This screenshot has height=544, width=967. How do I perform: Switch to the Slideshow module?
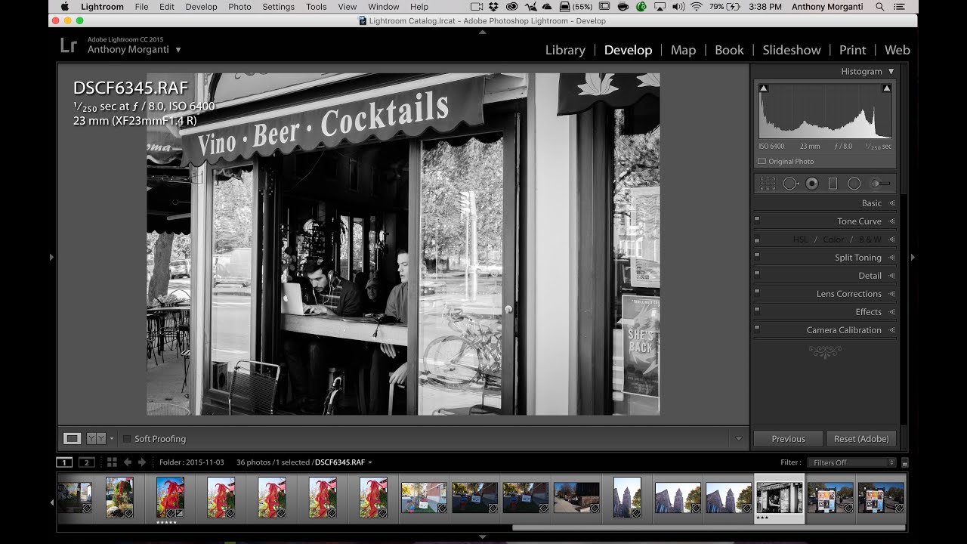(x=791, y=50)
